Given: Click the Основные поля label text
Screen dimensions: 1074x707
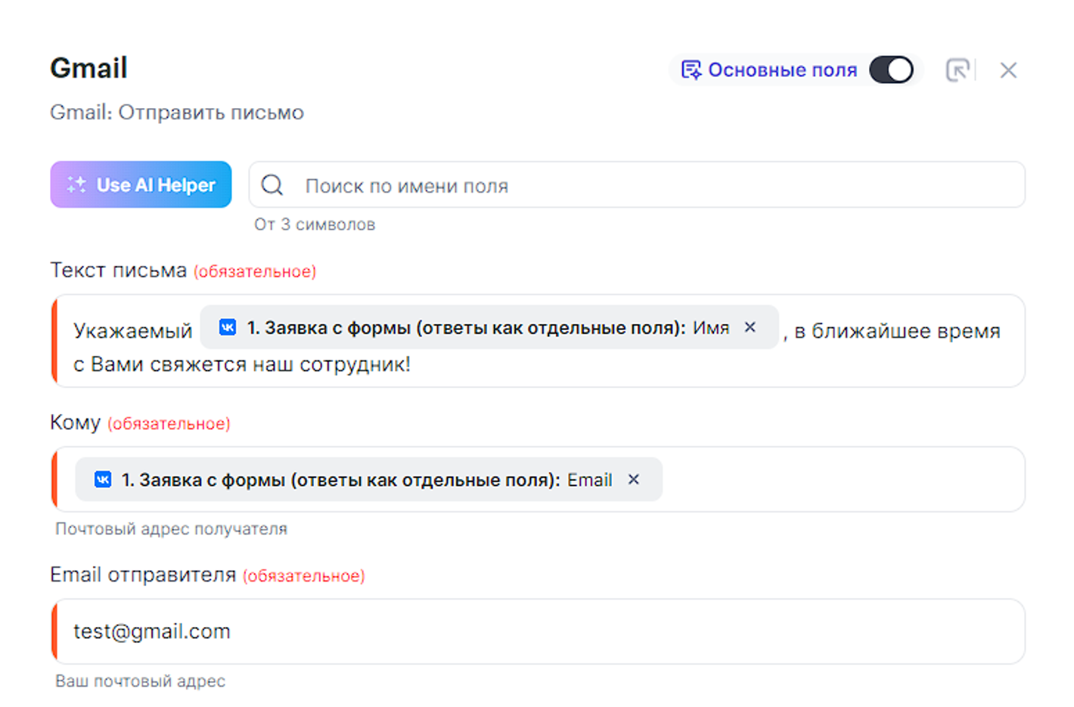Looking at the screenshot, I should point(782,70).
